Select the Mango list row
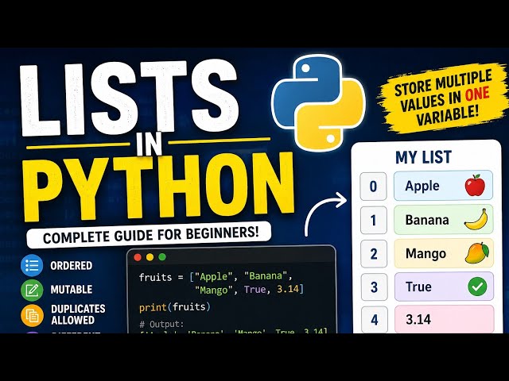 coord(444,253)
